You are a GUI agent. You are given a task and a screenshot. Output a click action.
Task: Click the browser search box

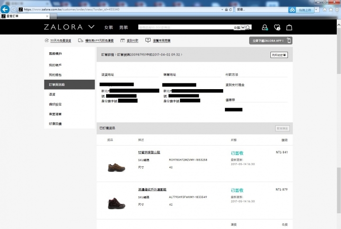click(261, 9)
